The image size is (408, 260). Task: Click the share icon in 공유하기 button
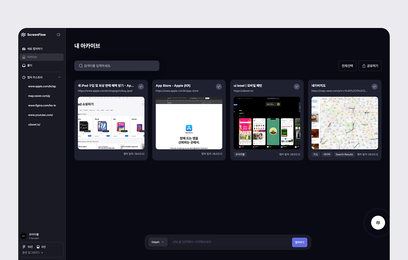[x=364, y=66]
